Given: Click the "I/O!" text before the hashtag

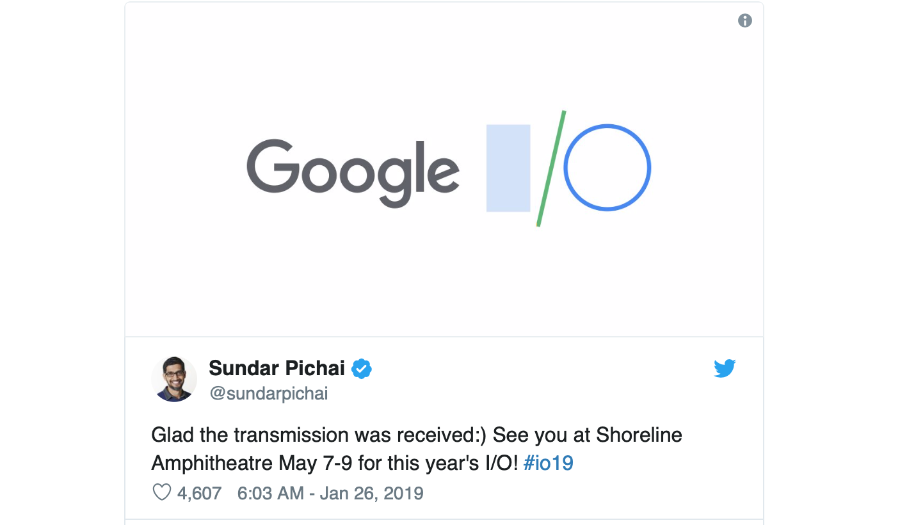Looking at the screenshot, I should click(x=500, y=463).
